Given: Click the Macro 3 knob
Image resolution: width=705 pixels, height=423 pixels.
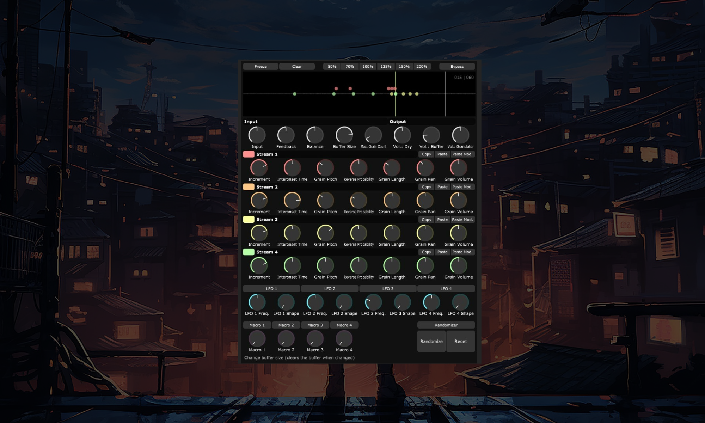Looking at the screenshot, I should tap(315, 339).
